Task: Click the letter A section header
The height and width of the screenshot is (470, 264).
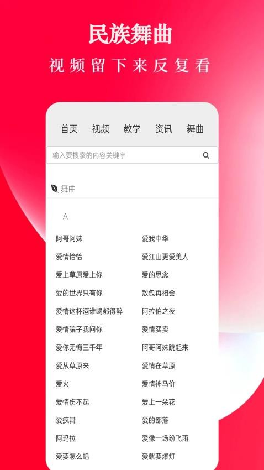Action: pyautogui.click(x=65, y=216)
